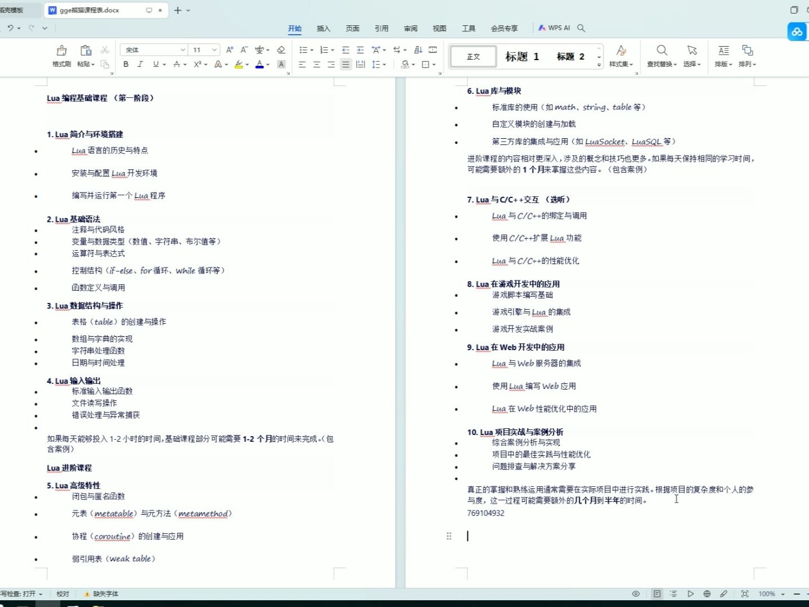This screenshot has width=809, height=607.
Task: Align text right
Action: 331,65
